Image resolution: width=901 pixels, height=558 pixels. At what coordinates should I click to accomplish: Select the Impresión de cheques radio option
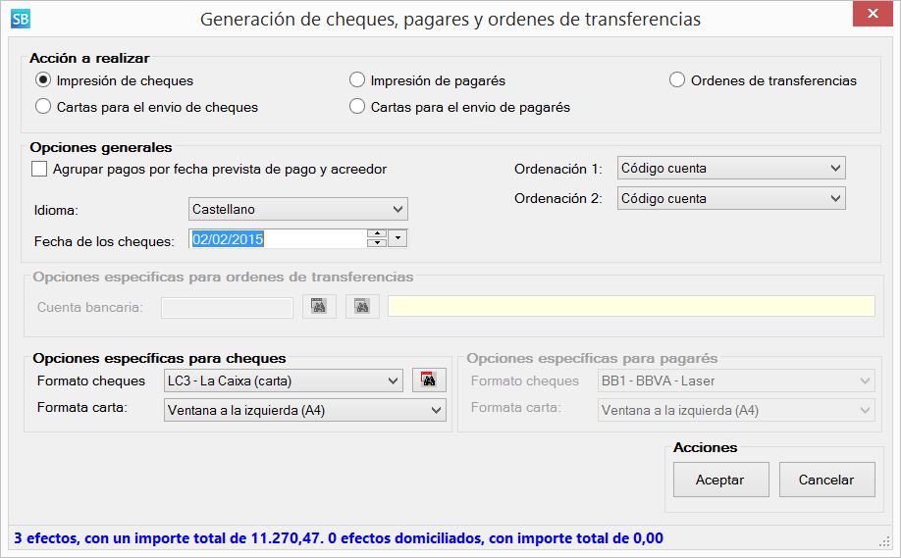(43, 80)
